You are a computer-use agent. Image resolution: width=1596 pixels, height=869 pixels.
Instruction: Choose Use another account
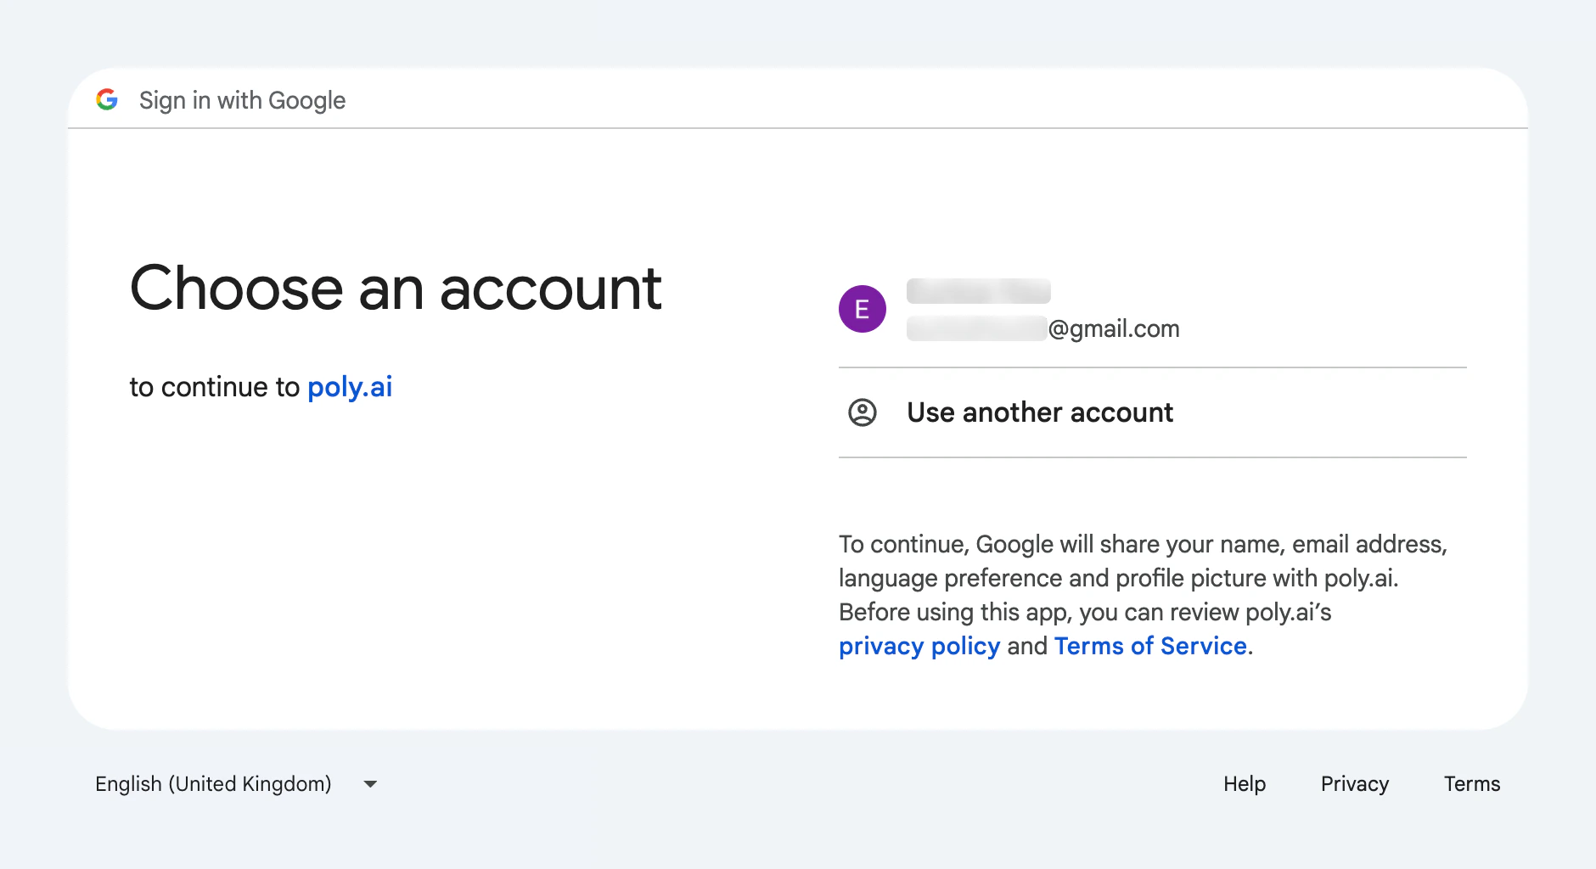point(1039,412)
